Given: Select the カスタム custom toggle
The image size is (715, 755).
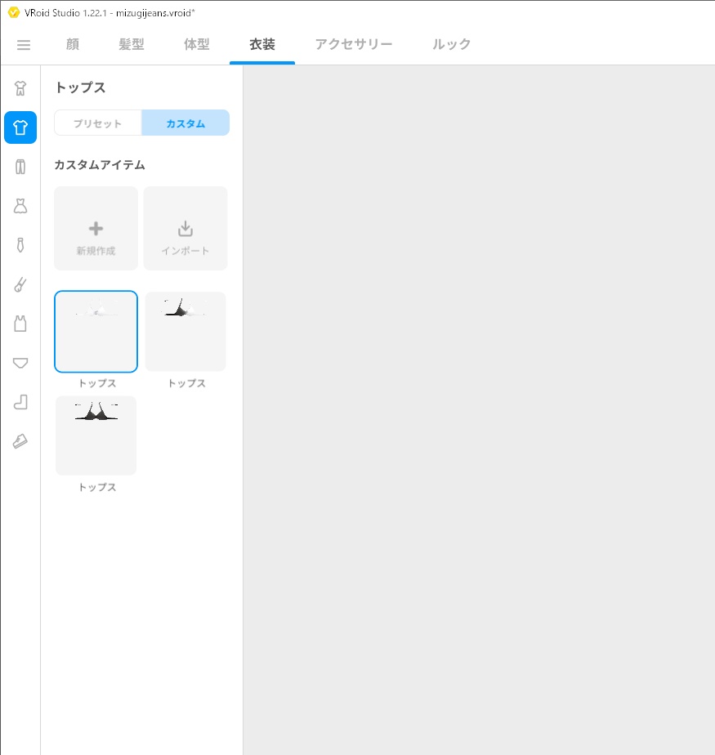Looking at the screenshot, I should pyautogui.click(x=185, y=123).
